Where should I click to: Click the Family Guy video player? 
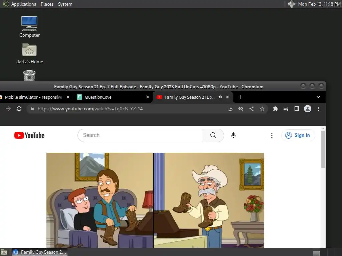pos(155,200)
